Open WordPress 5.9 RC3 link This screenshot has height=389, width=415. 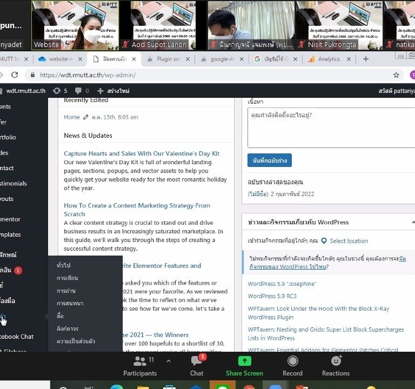coord(272,296)
